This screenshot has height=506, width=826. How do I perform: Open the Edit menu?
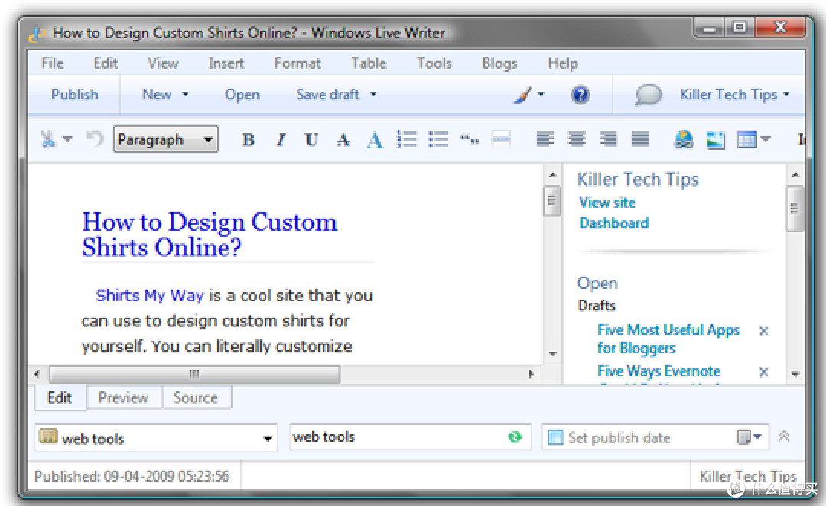pyautogui.click(x=106, y=63)
